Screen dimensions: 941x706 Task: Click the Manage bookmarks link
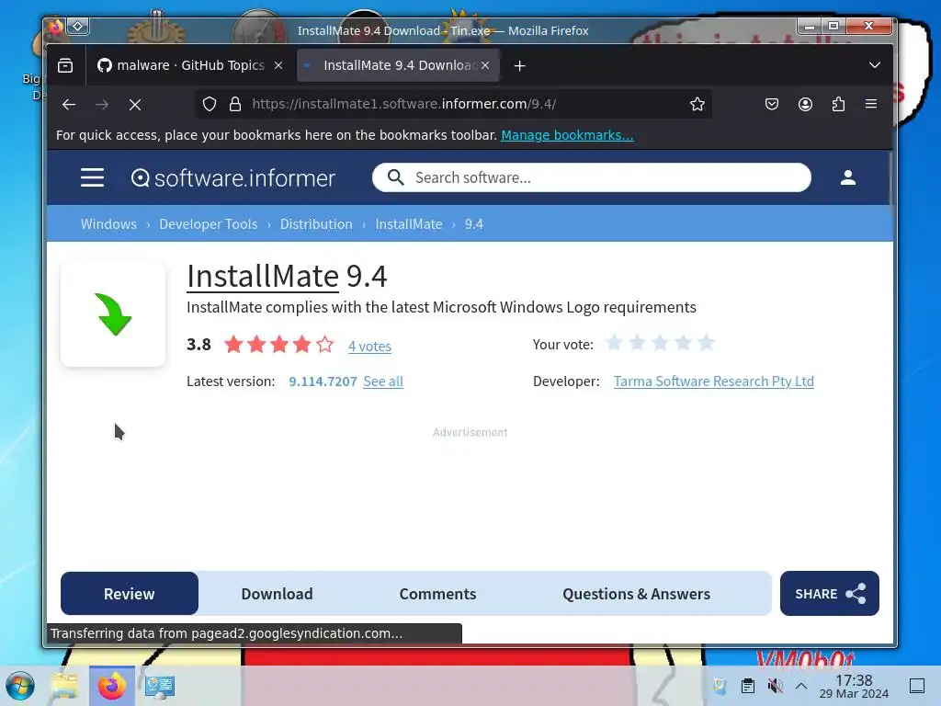pos(567,135)
